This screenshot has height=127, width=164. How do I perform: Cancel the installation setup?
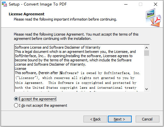pos(147,119)
